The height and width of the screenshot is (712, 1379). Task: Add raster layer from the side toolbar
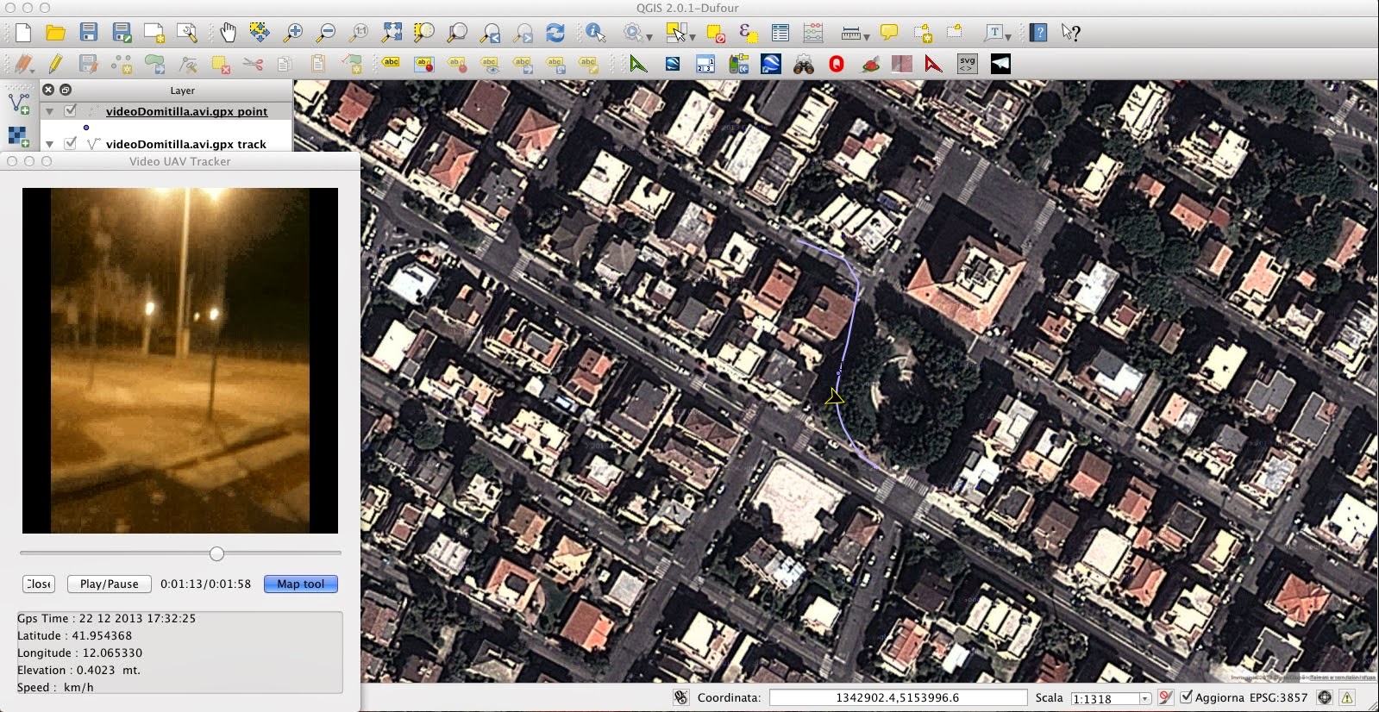click(18, 136)
